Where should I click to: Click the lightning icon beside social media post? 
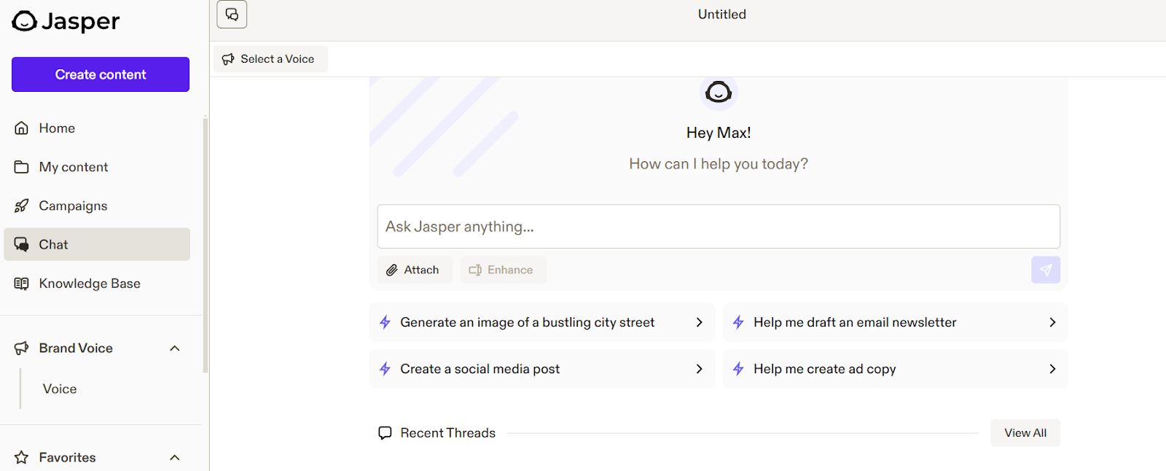click(386, 369)
